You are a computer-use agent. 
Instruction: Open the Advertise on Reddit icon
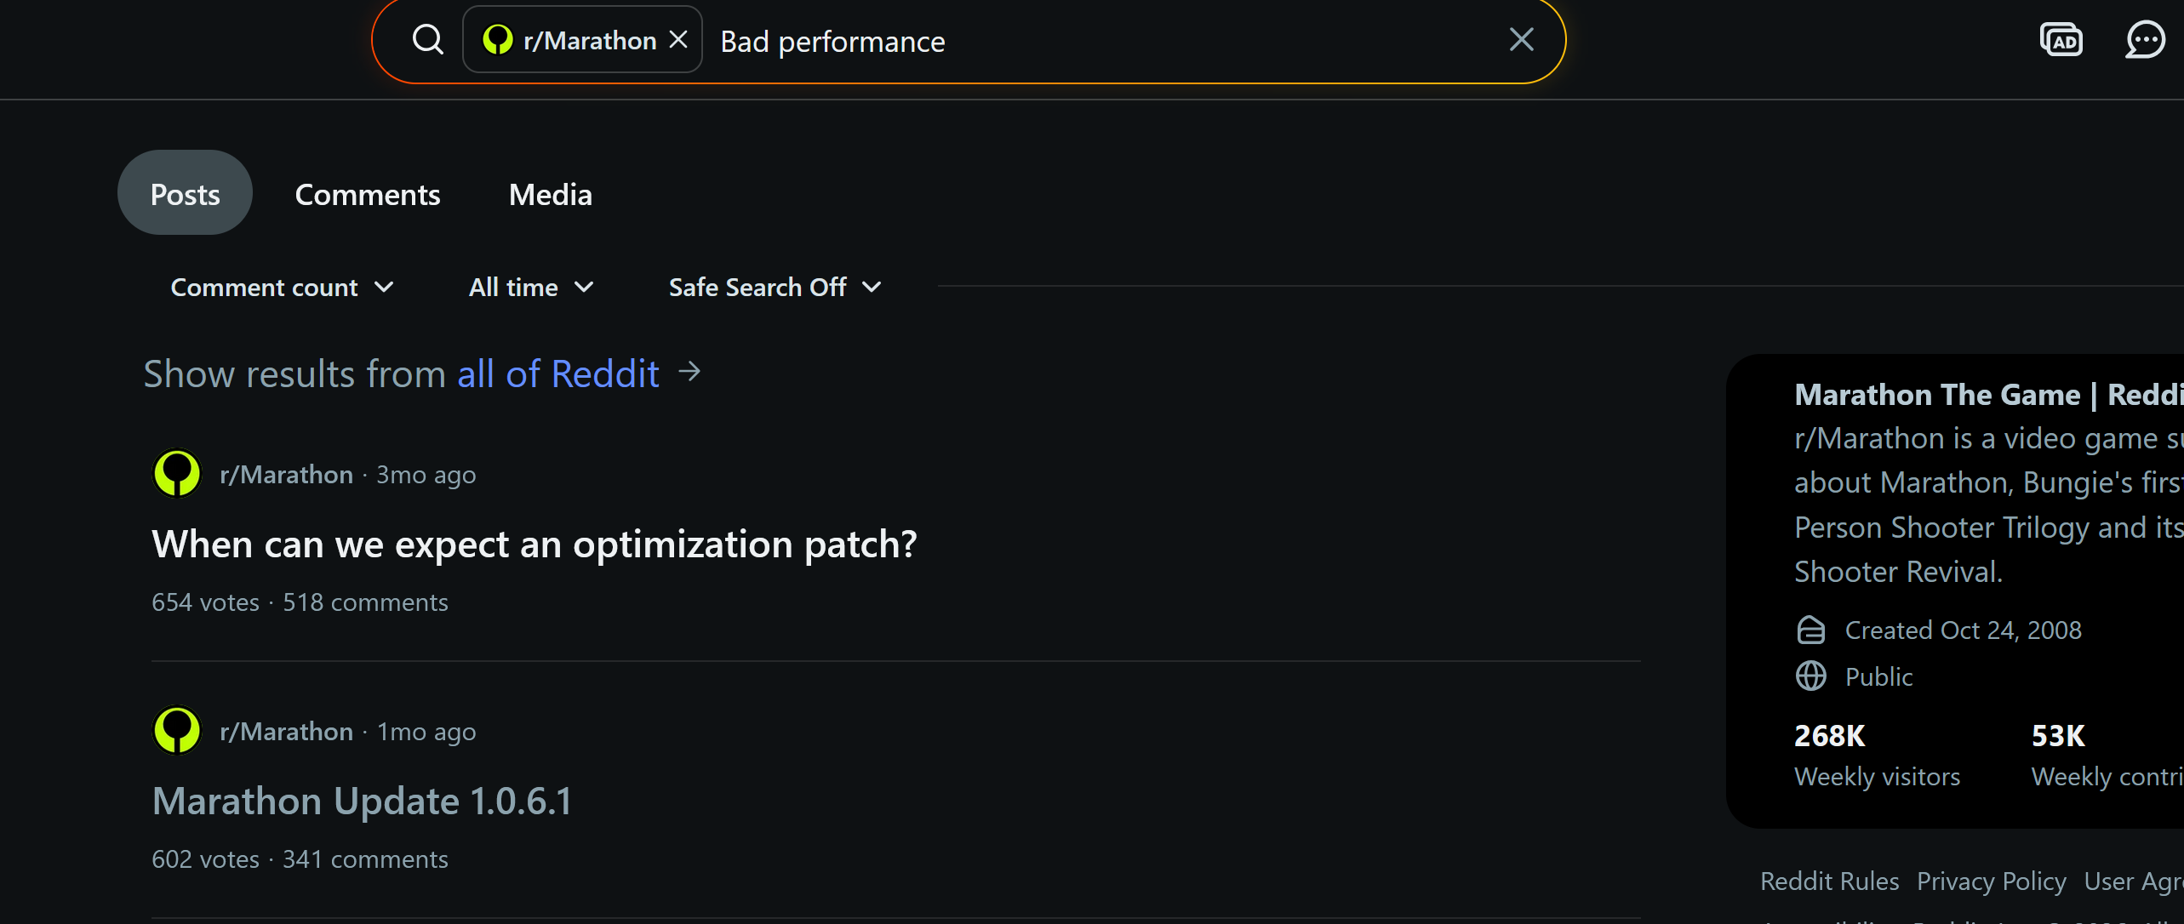coord(2061,39)
